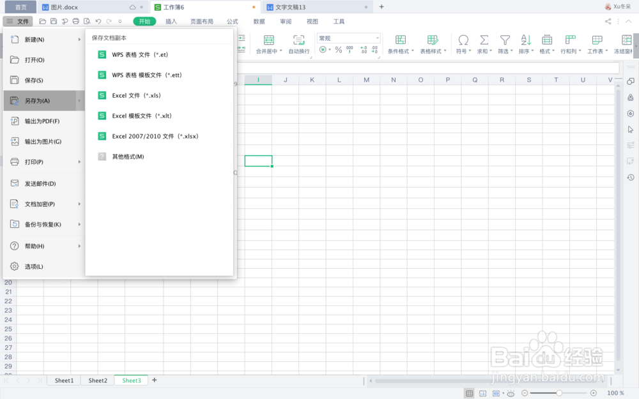The height and width of the screenshot is (399, 639).
Task: Adjust the zoom slider handle
Action: click(x=560, y=393)
